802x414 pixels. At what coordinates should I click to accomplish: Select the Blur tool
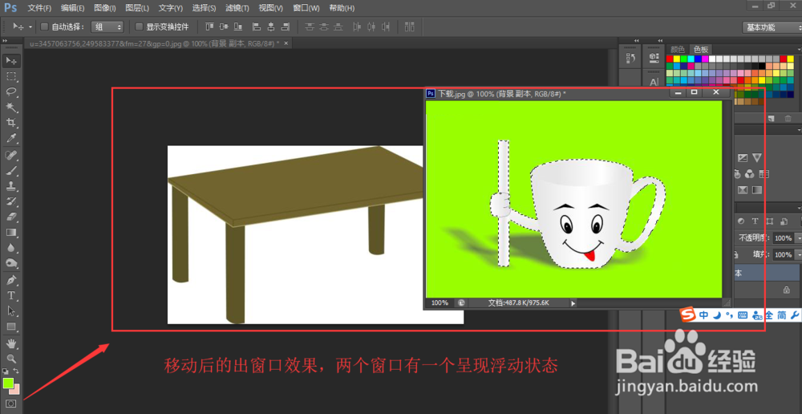(x=11, y=248)
